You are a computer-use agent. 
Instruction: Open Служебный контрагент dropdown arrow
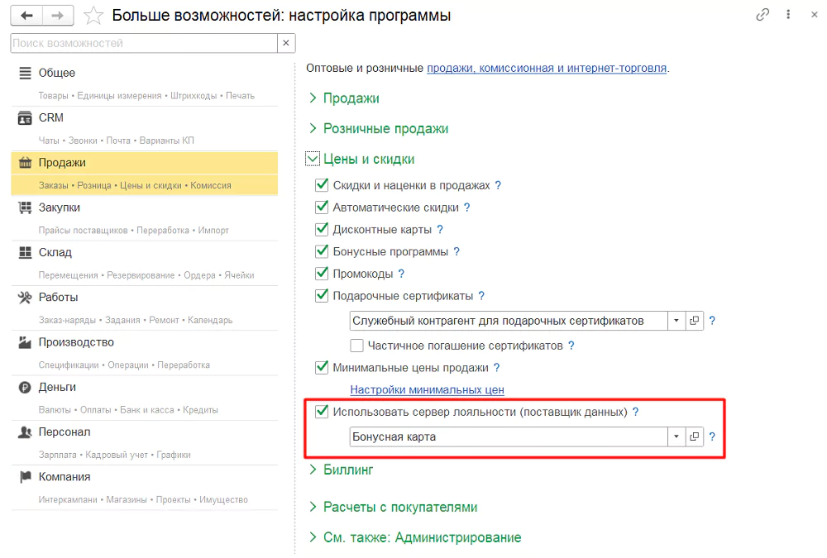tap(676, 321)
